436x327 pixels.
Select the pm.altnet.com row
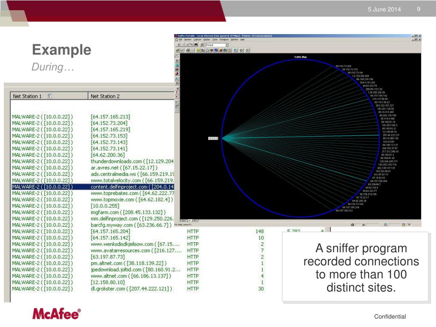point(138,263)
